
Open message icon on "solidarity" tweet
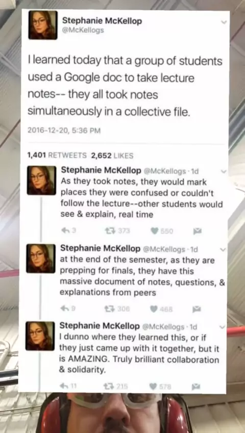point(196,386)
